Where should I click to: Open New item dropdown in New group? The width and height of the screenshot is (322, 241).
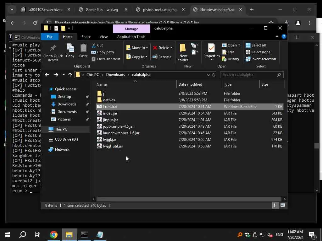pos(194,45)
